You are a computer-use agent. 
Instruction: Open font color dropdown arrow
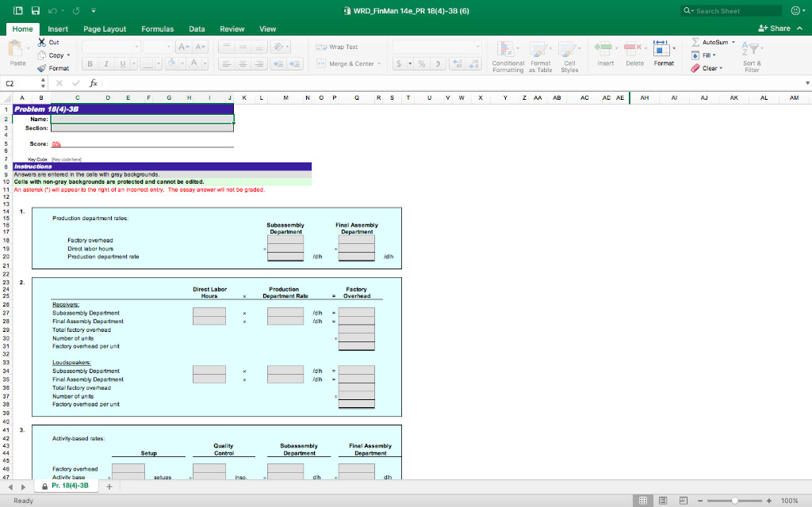tap(205, 63)
